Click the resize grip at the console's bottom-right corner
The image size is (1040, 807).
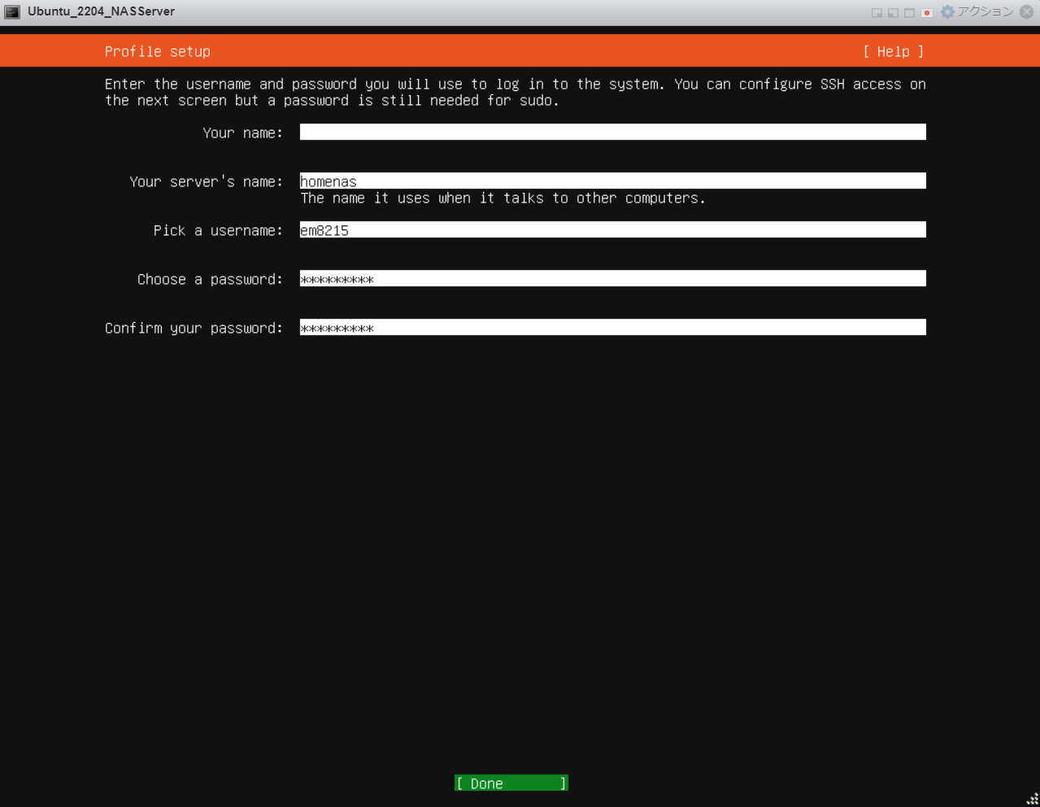(x=1032, y=799)
